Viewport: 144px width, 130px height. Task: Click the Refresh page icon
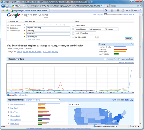click(105, 6)
